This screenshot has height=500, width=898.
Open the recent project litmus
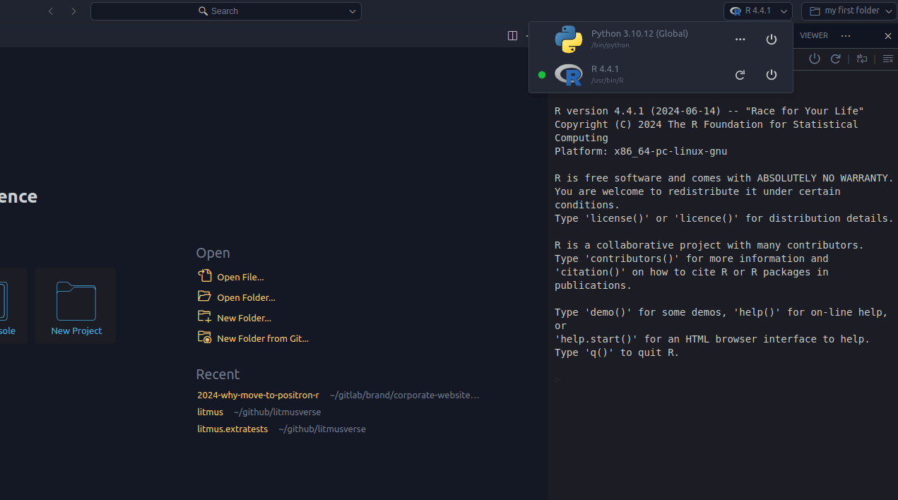(210, 412)
